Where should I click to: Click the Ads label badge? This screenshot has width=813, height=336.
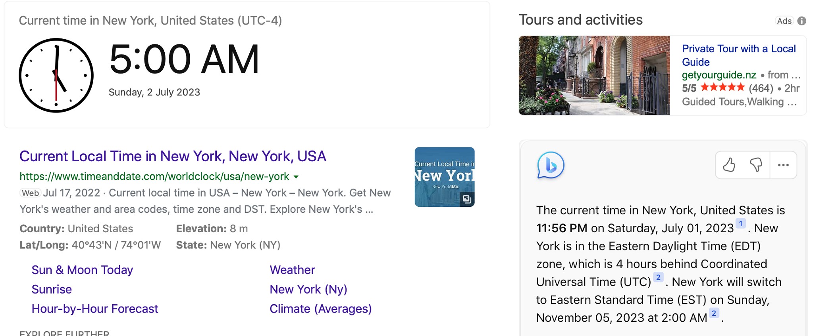coord(784,21)
